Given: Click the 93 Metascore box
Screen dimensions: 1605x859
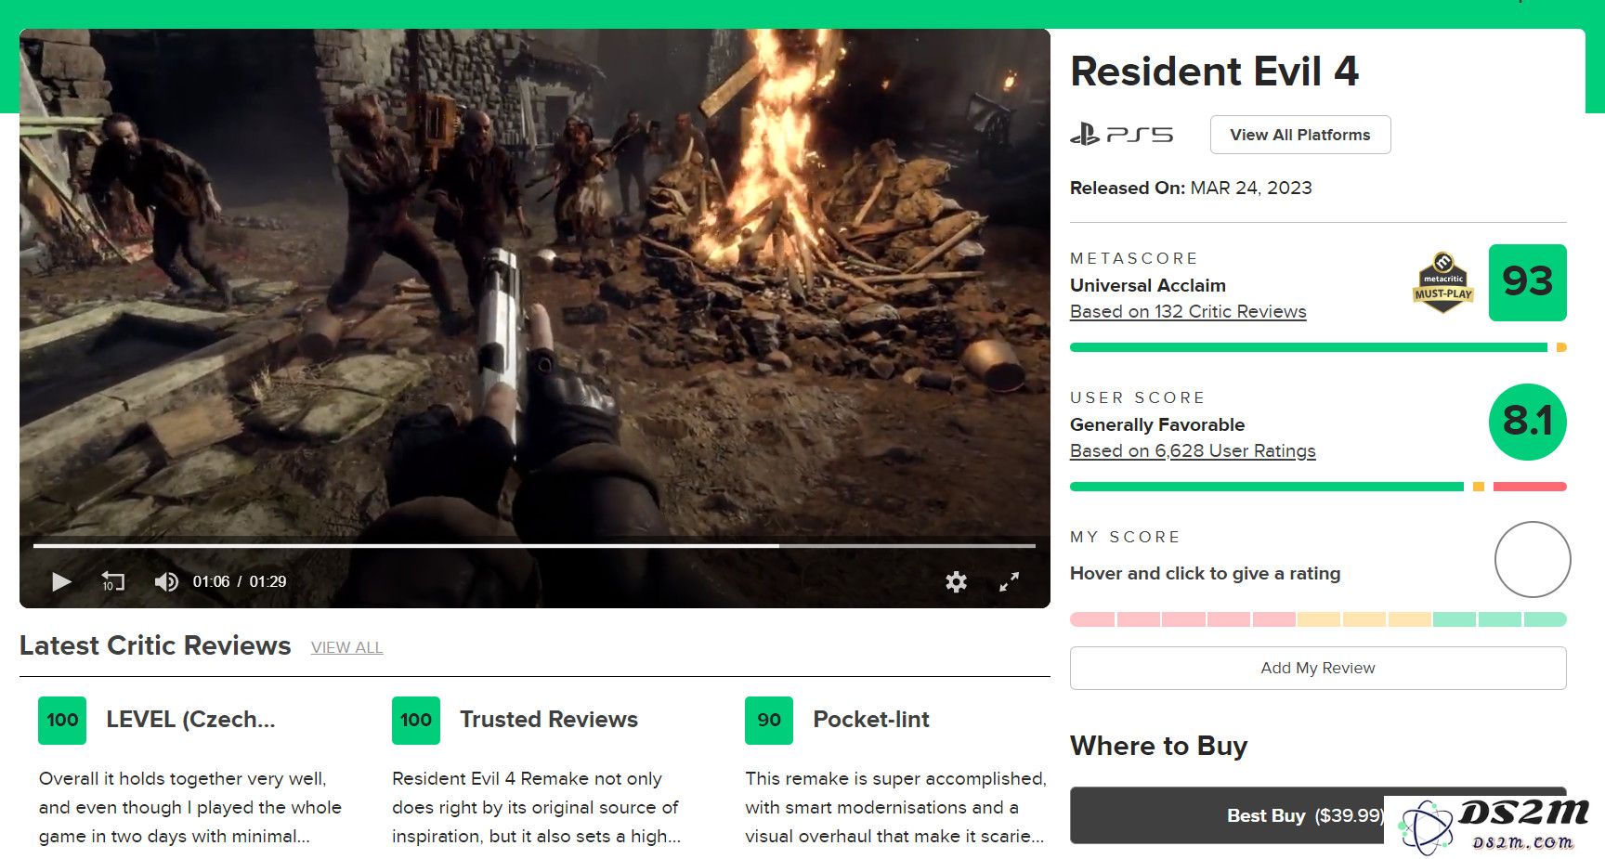Looking at the screenshot, I should pos(1527,282).
